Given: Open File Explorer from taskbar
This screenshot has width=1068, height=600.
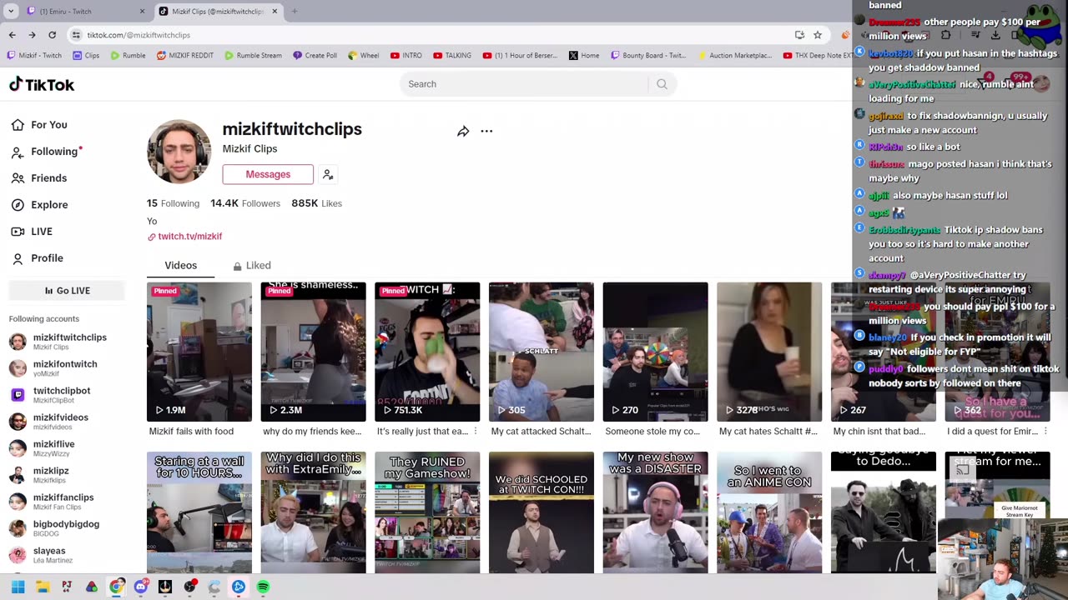Looking at the screenshot, I should coord(43,587).
